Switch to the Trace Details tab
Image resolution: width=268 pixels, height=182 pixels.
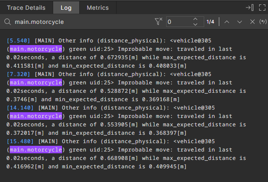click(26, 8)
